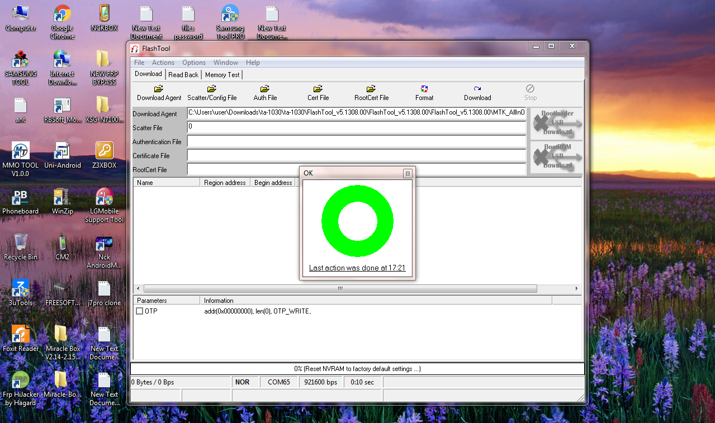Click the Name column header
This screenshot has width=715, height=423.
[167, 183]
